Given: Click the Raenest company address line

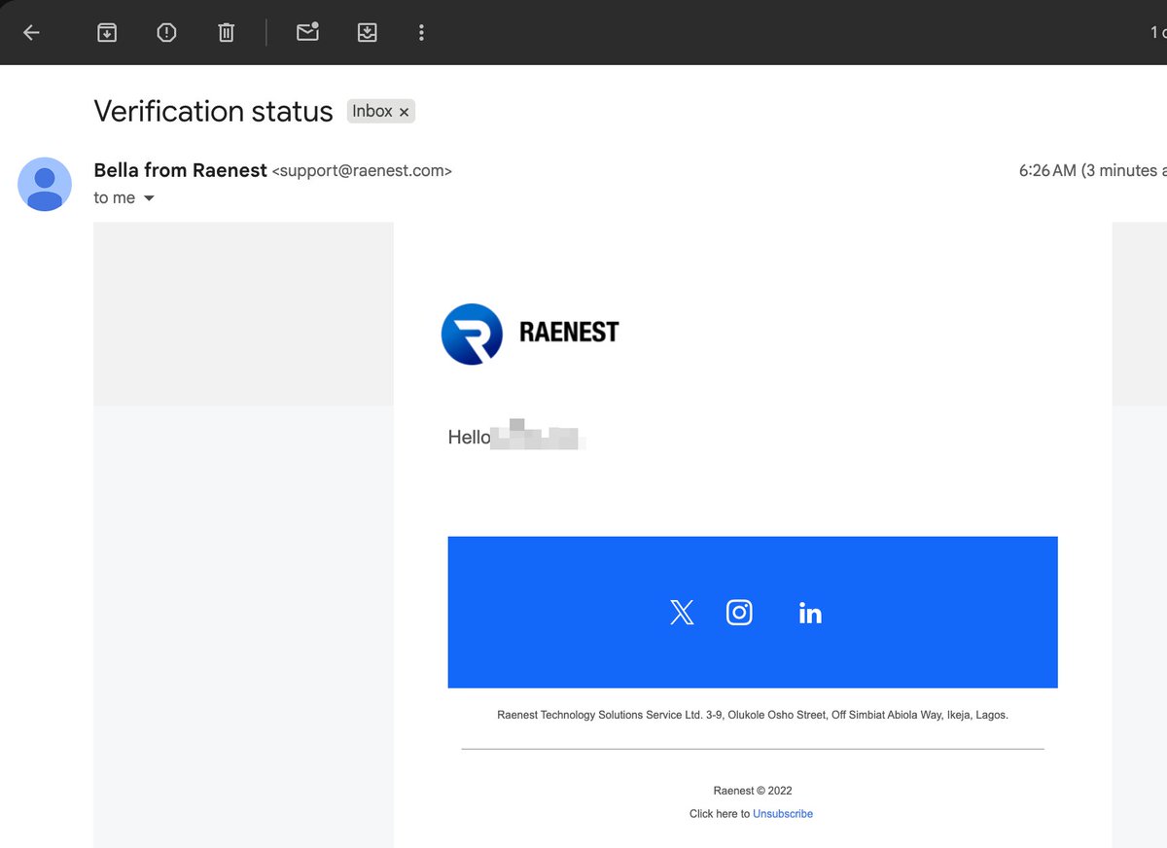Looking at the screenshot, I should (753, 715).
